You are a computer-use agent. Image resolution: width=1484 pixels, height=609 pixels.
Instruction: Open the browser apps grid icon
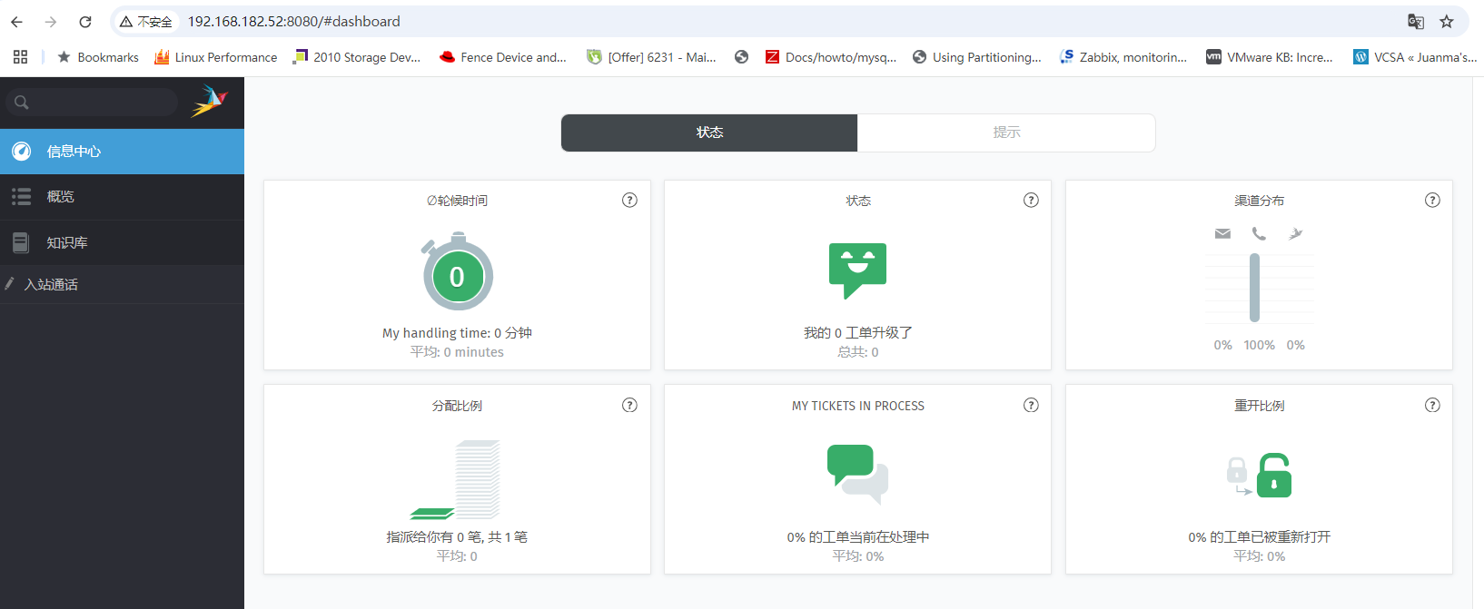[x=20, y=57]
